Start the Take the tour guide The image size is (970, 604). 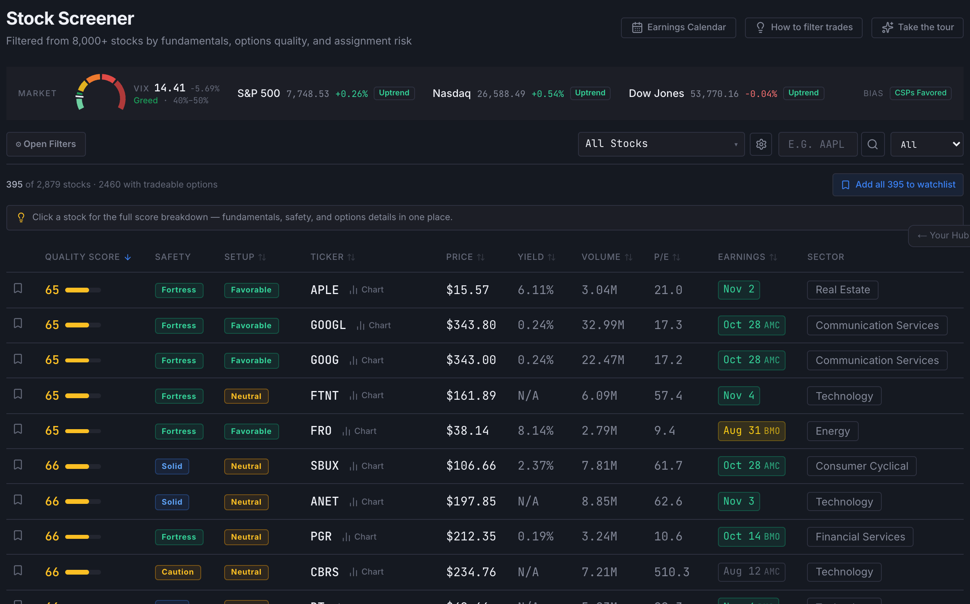click(917, 27)
